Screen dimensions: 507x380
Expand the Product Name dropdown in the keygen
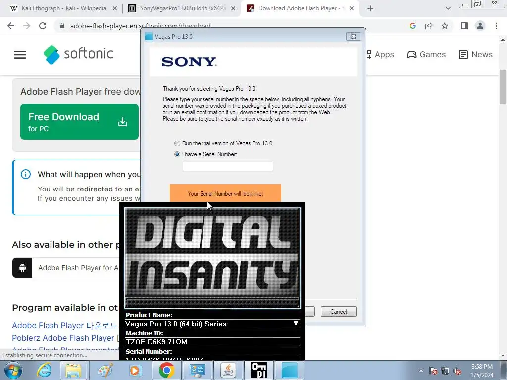point(296,324)
